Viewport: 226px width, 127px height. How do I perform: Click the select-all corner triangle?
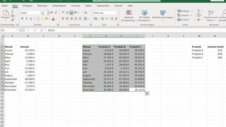click(2, 36)
